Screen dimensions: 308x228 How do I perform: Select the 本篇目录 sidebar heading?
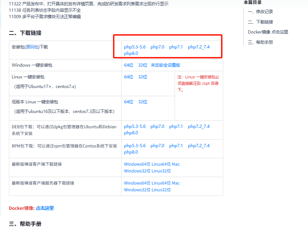click(x=253, y=2)
